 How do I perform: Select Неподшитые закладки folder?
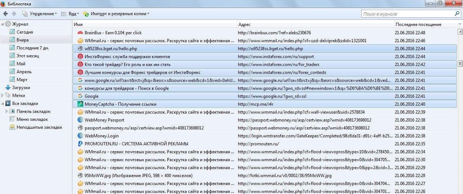(39, 127)
